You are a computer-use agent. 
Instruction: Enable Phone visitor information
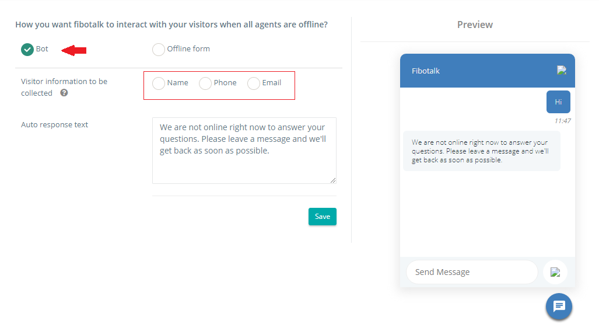(x=205, y=83)
